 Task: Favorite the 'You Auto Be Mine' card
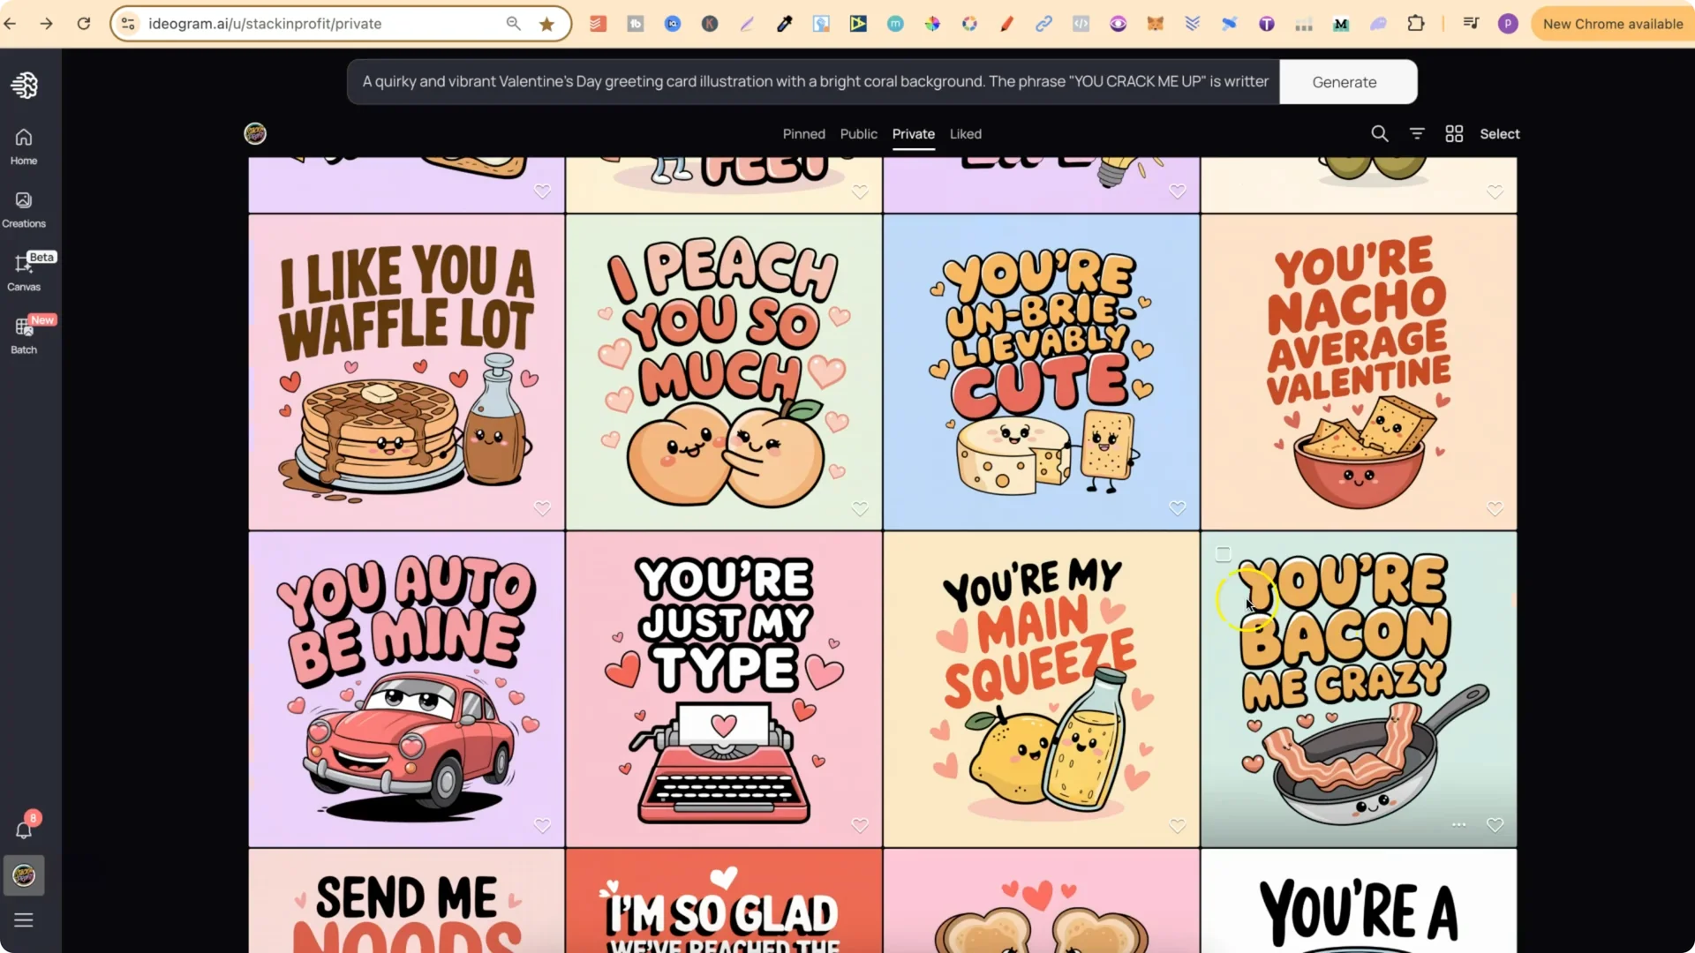(542, 825)
